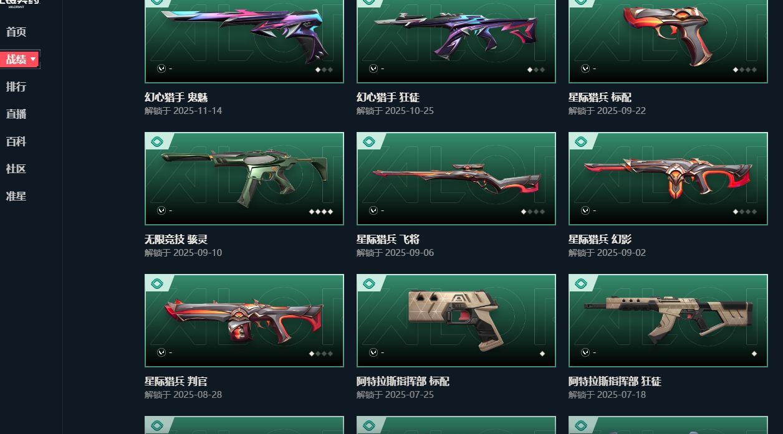Screen dimensions: 783x434
Task: Expand the 战绩 dropdown arrow
Action: (x=33, y=59)
